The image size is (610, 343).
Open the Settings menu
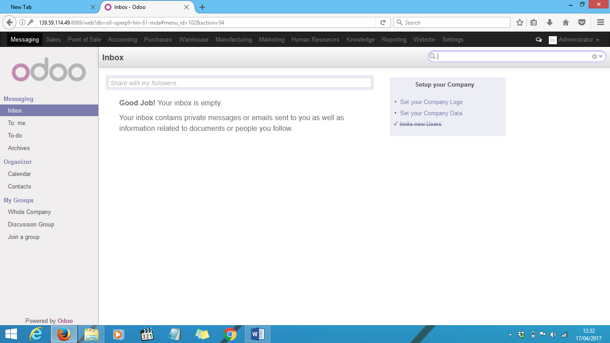pos(453,40)
